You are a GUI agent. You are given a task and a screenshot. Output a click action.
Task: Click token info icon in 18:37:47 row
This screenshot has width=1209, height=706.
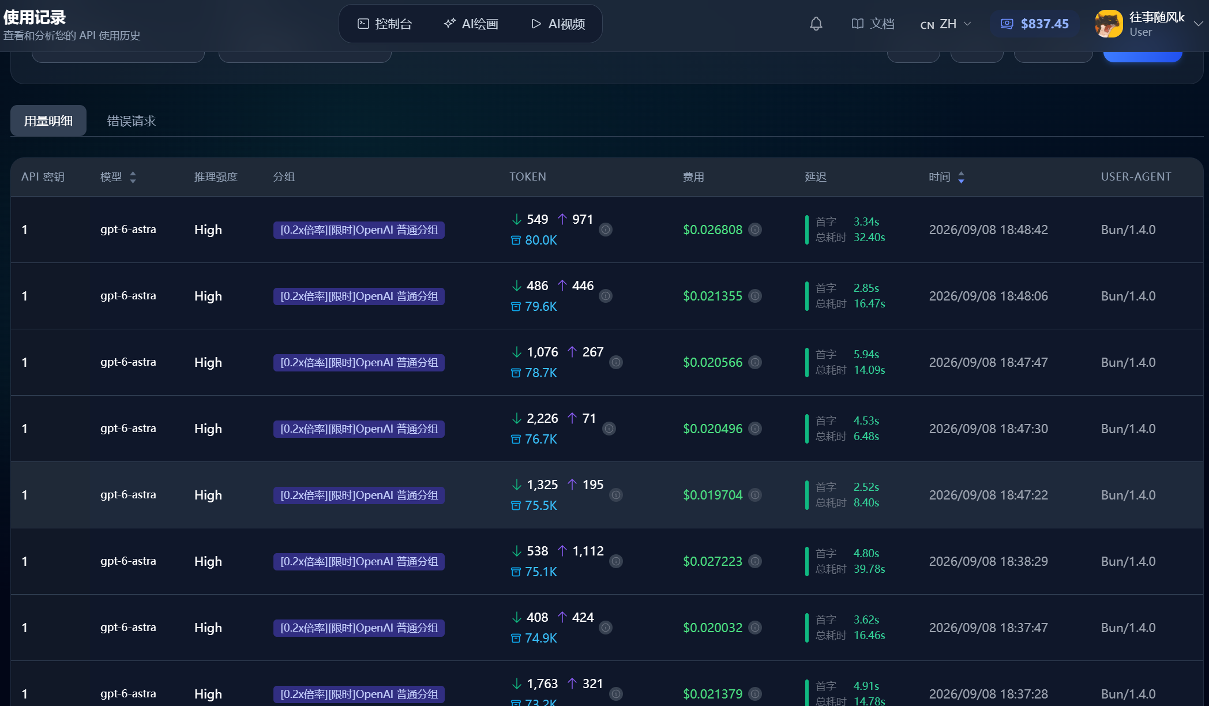pos(606,628)
